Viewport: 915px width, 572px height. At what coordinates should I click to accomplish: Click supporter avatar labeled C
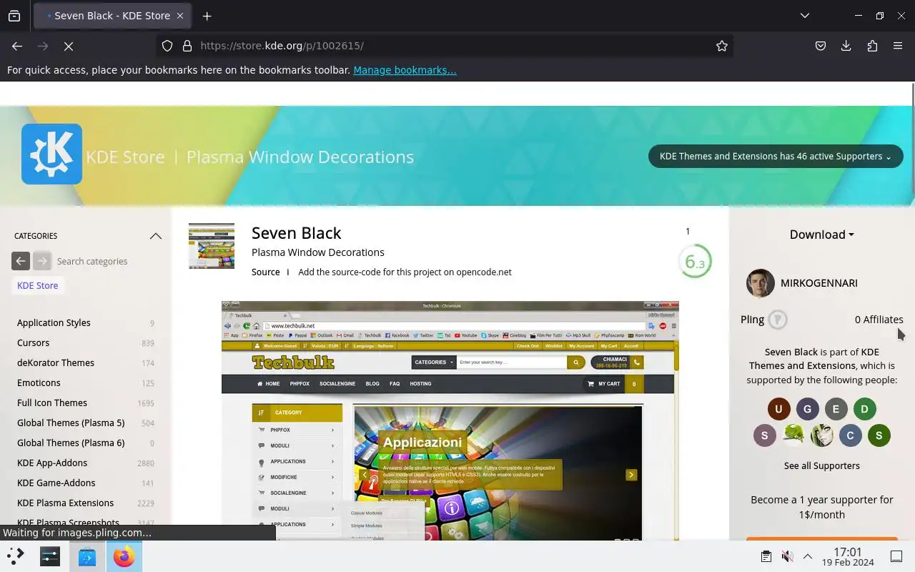(x=851, y=435)
